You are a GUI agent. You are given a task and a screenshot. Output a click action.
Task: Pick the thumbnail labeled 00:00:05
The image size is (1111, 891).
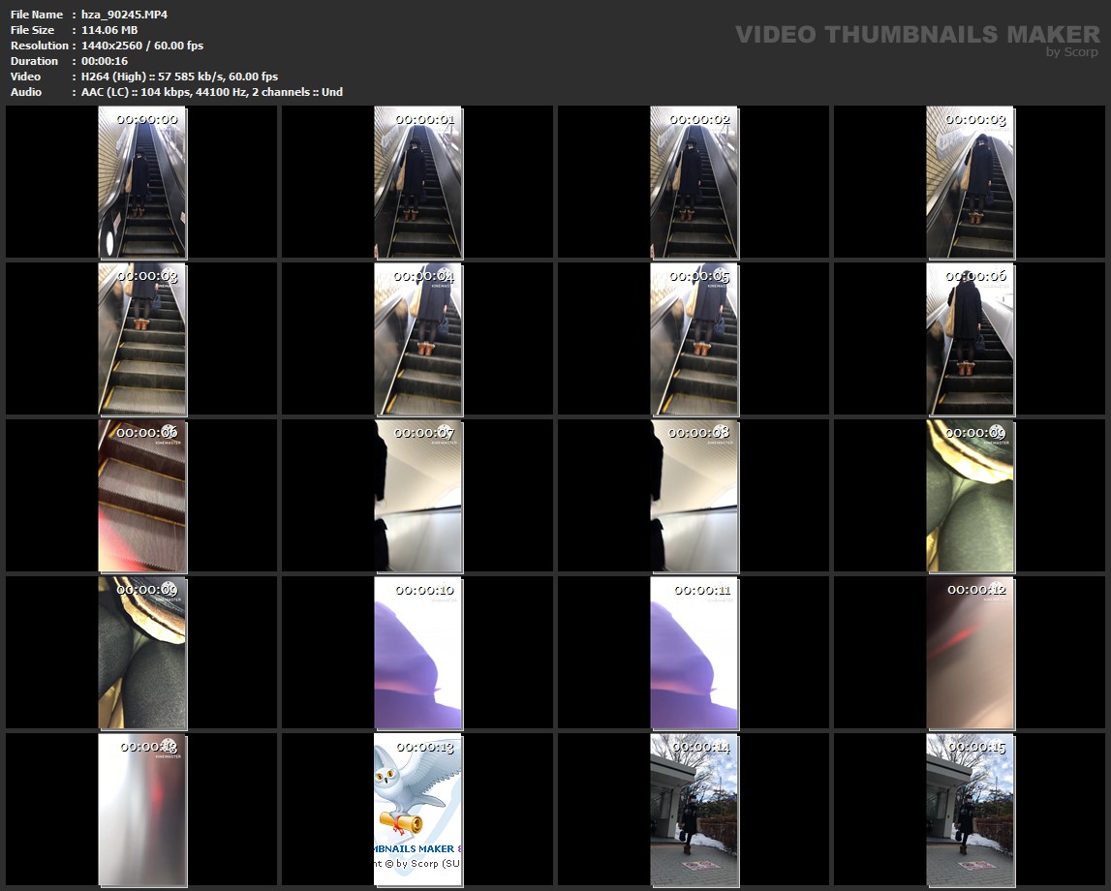tap(694, 339)
